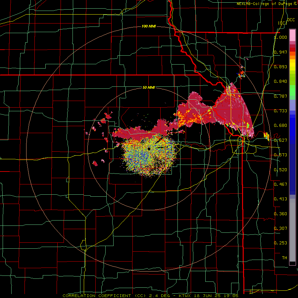Click the 0.520 legend value
This screenshot has width=298, height=298.
pyautogui.click(x=280, y=170)
